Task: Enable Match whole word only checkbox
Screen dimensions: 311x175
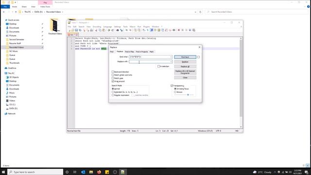Action: (x=113, y=75)
